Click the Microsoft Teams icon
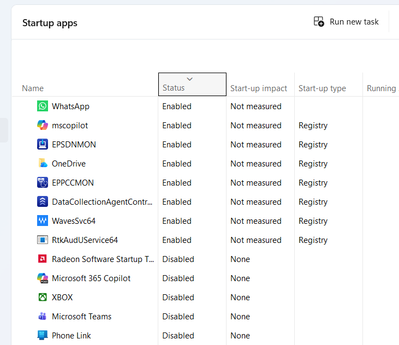The width and height of the screenshot is (399, 345). tap(43, 316)
